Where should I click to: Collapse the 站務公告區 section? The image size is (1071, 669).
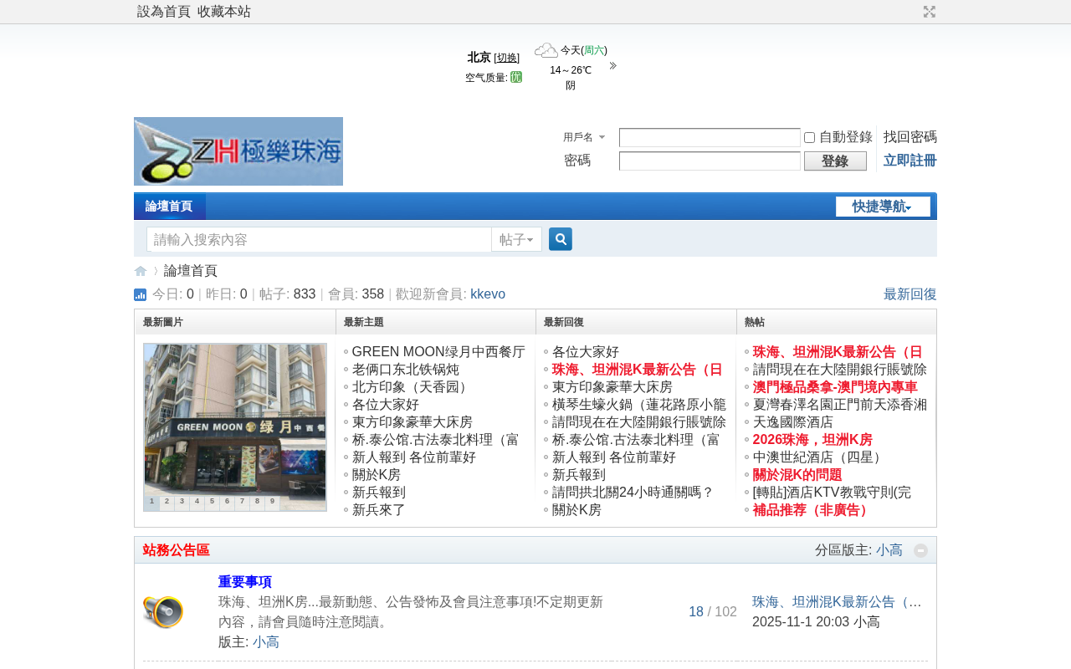[x=920, y=550]
